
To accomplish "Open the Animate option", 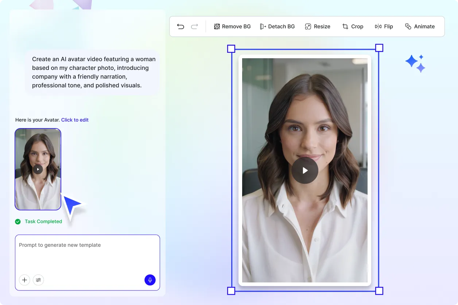I will [x=420, y=26].
